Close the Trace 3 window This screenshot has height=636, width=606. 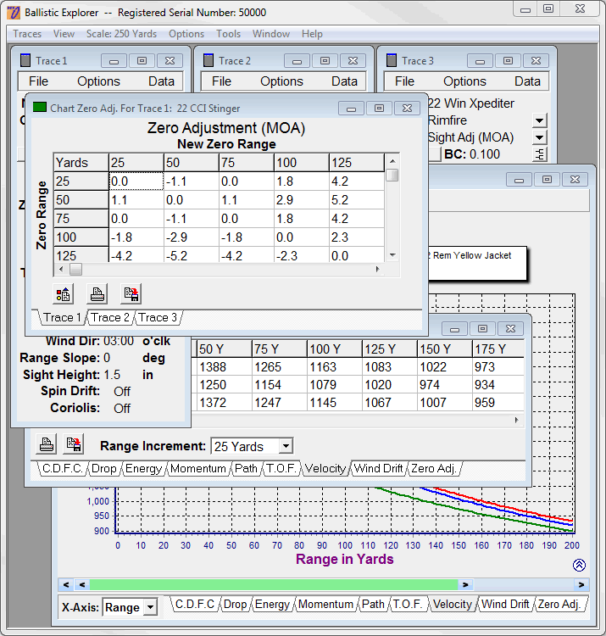[x=536, y=61]
